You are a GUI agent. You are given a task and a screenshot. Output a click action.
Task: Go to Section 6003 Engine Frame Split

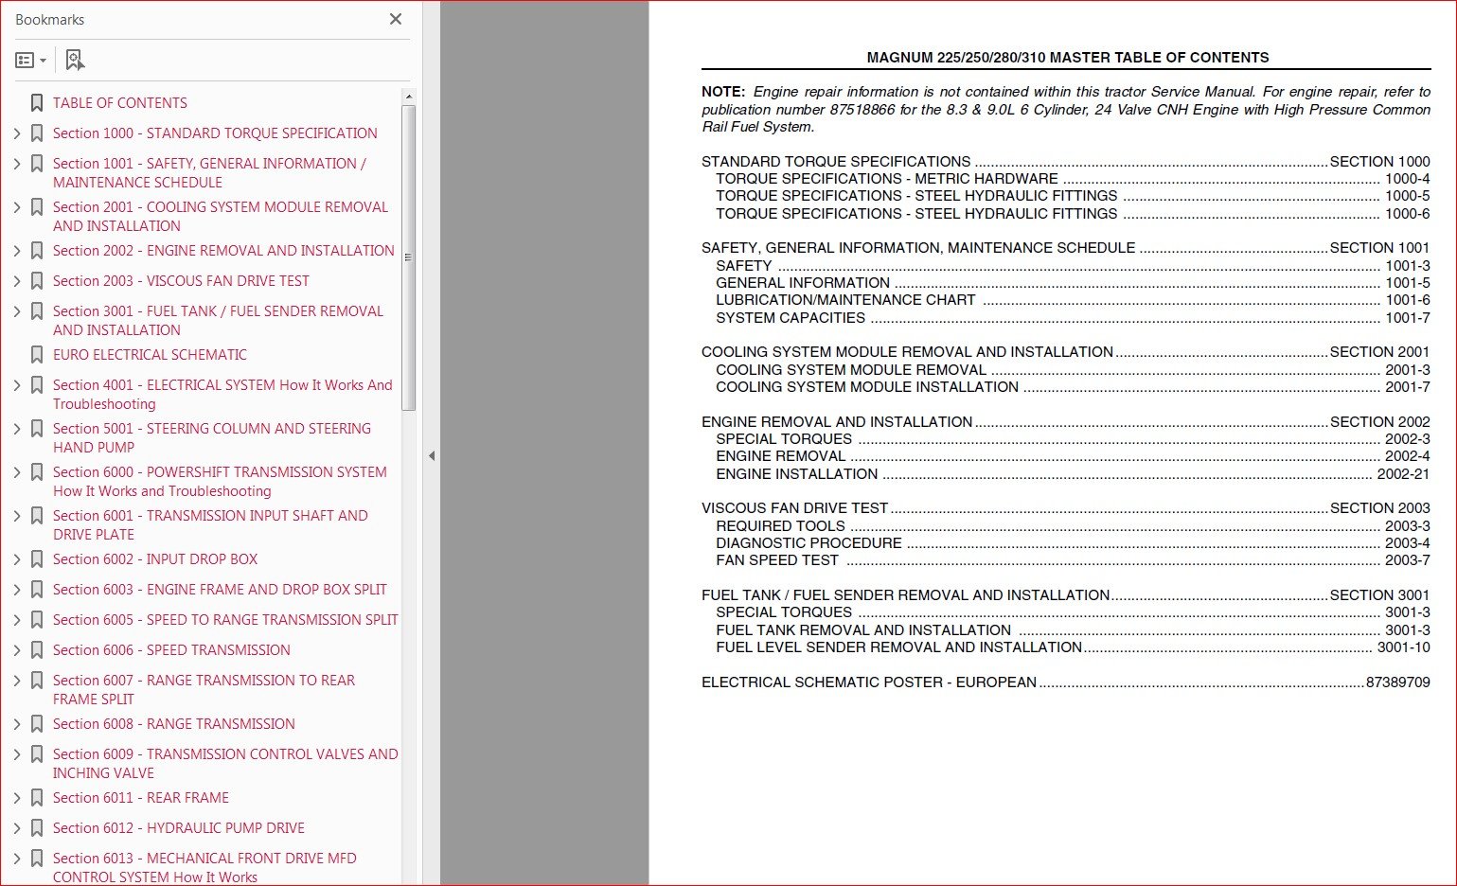point(220,590)
